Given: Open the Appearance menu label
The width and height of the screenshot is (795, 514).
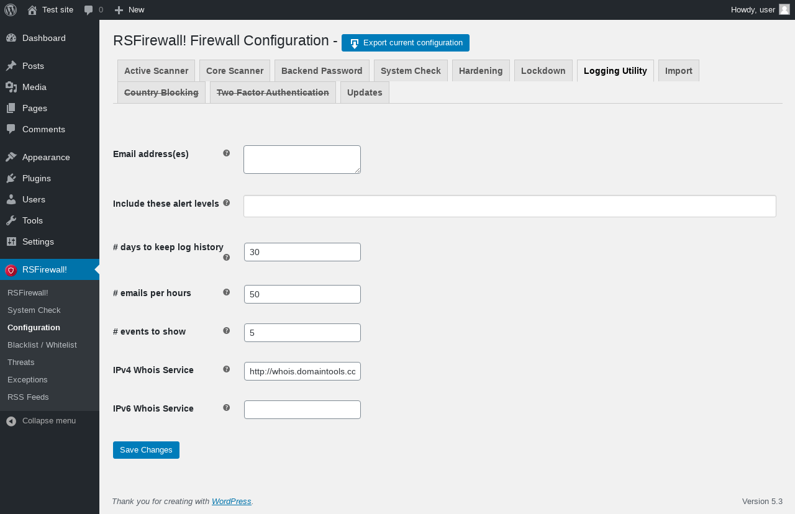Looking at the screenshot, I should (x=46, y=157).
